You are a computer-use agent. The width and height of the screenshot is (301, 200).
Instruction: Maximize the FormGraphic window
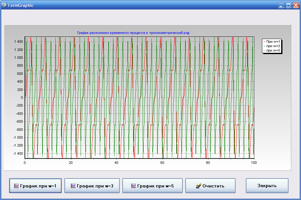coord(288,5)
